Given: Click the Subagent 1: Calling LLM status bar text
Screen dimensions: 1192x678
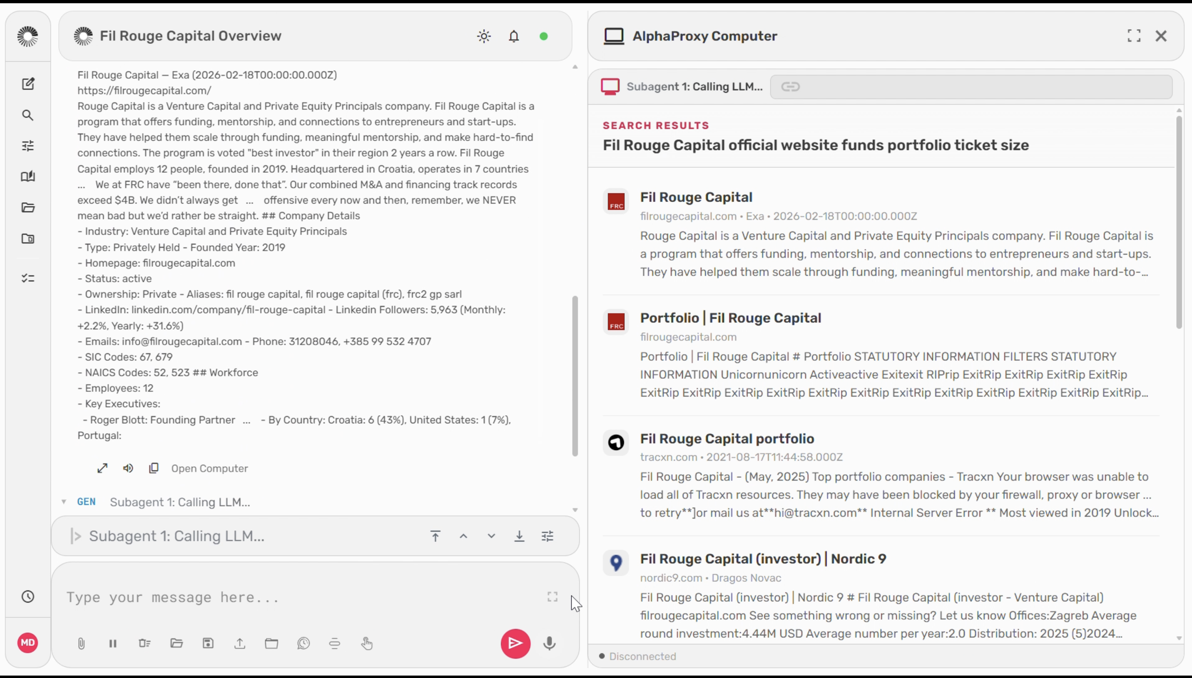Looking at the screenshot, I should [177, 536].
